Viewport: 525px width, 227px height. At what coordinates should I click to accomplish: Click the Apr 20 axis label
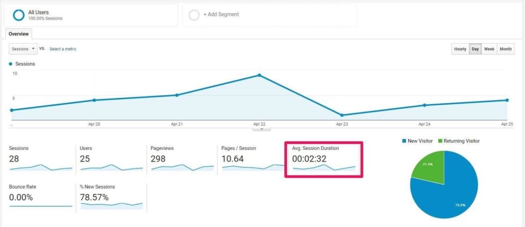tap(94, 124)
